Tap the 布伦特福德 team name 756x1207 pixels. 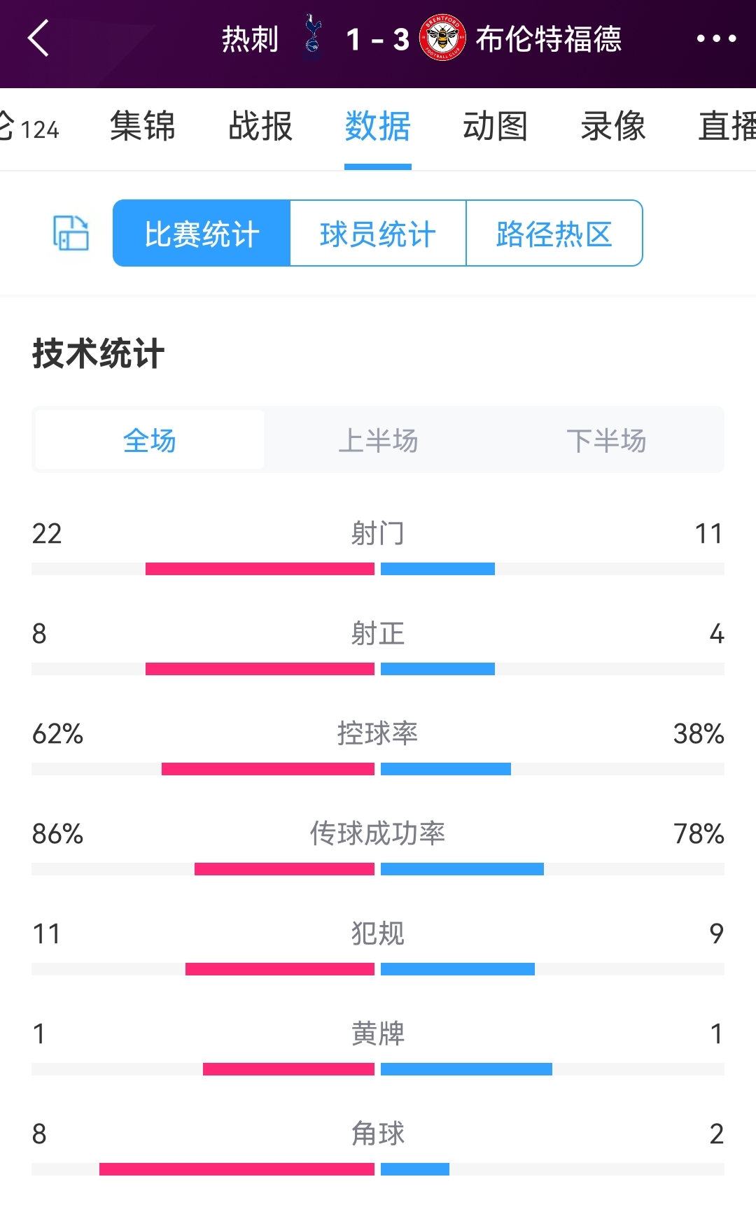[x=549, y=38]
